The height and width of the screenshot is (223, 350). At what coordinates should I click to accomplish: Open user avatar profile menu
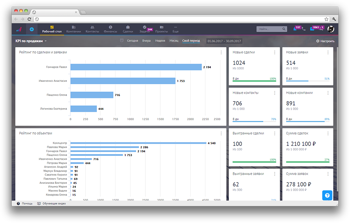pyautogui.click(x=331, y=29)
